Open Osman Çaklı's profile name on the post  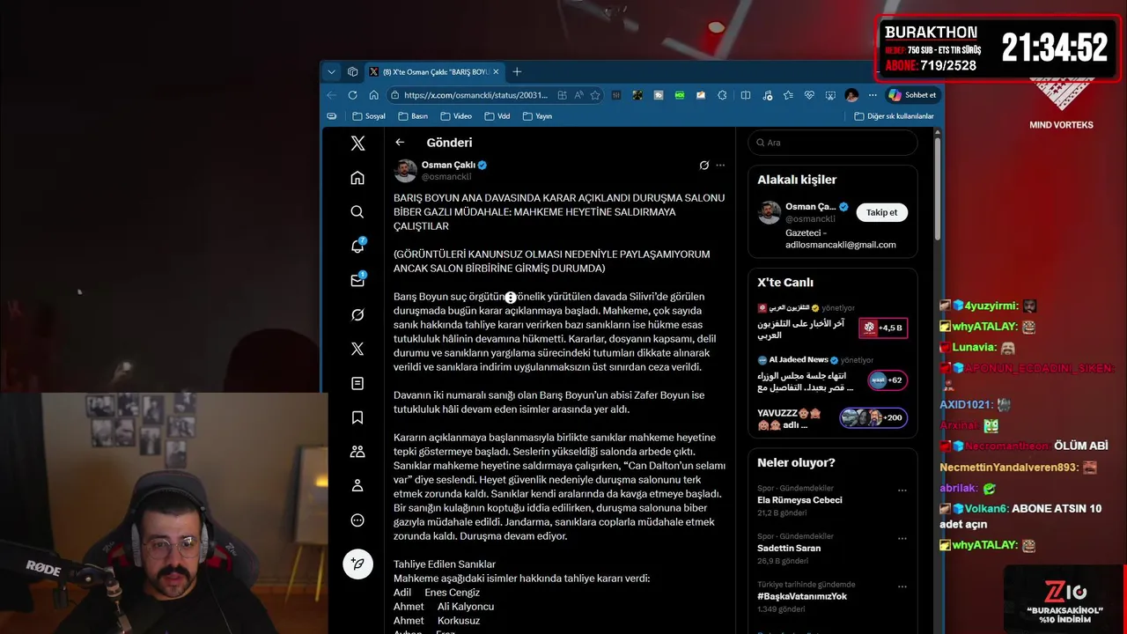[448, 165]
